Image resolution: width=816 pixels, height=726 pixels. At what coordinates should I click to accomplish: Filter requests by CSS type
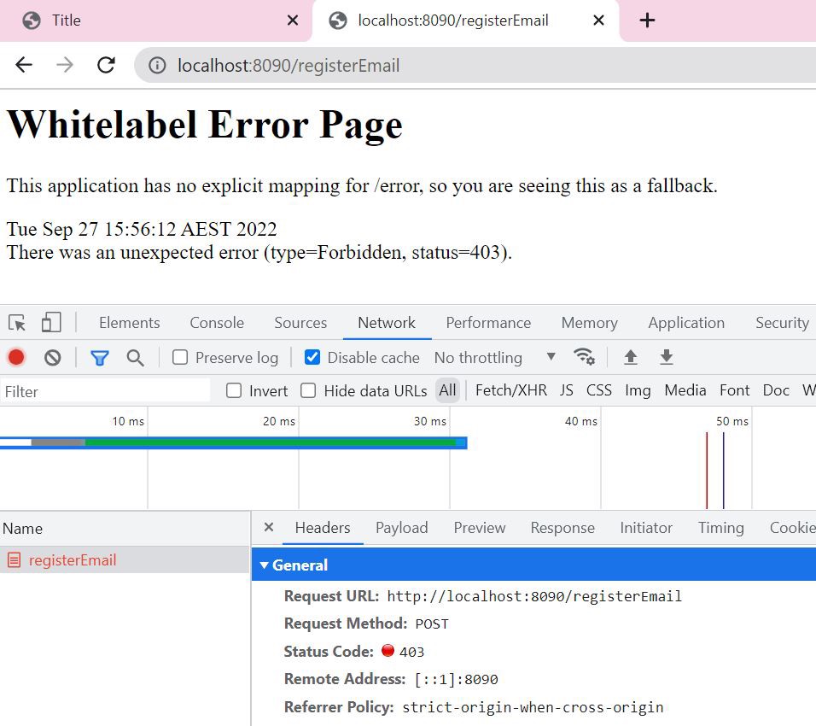pyautogui.click(x=599, y=390)
